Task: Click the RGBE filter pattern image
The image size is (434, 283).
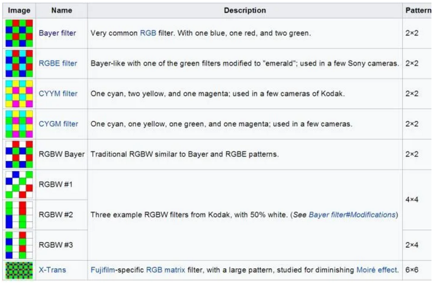Action: click(19, 63)
